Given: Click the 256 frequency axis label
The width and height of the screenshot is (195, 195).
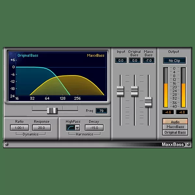Looking at the screenshot, I should (x=77, y=98).
